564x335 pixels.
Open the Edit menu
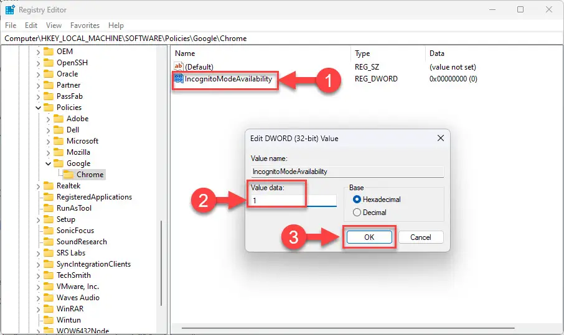pos(31,25)
